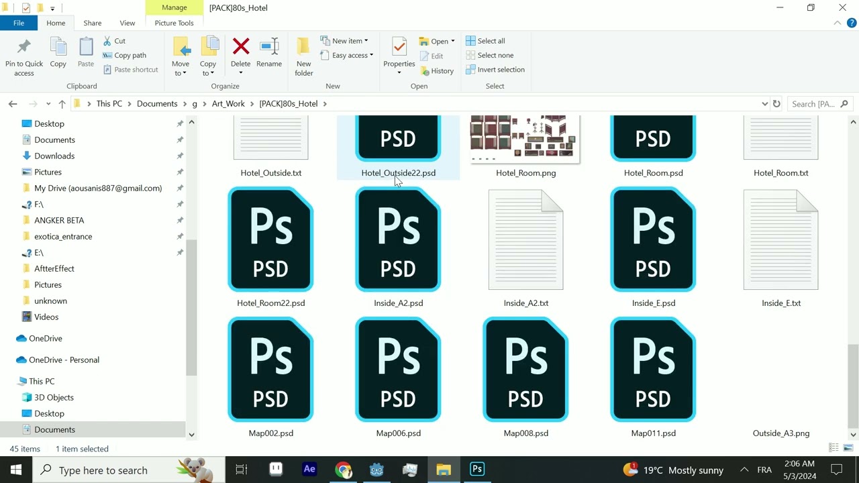Click Invert selection
This screenshot has width=859, height=483.
(495, 70)
